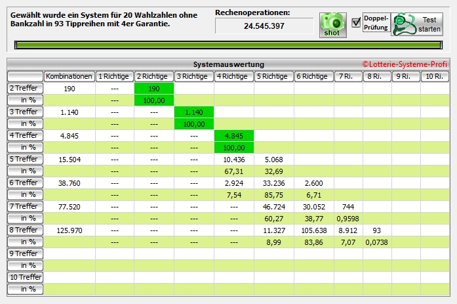Click the green 1.140 cell under 3 Richtige
The height and width of the screenshot is (304, 457).
pyautogui.click(x=194, y=112)
